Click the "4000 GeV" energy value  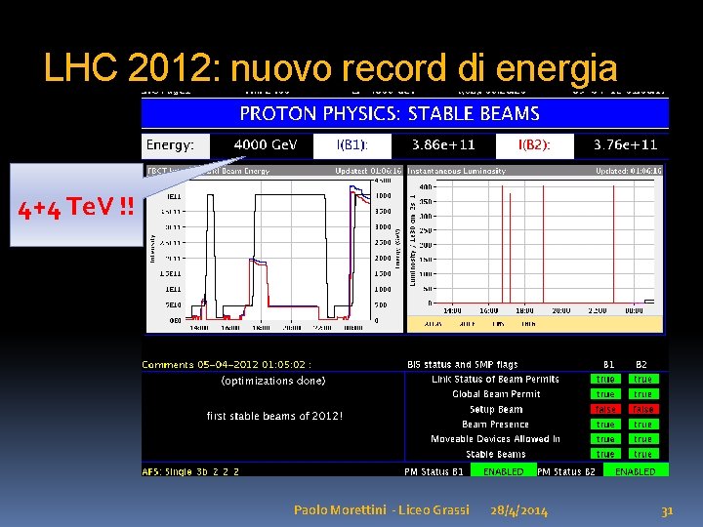pos(265,144)
